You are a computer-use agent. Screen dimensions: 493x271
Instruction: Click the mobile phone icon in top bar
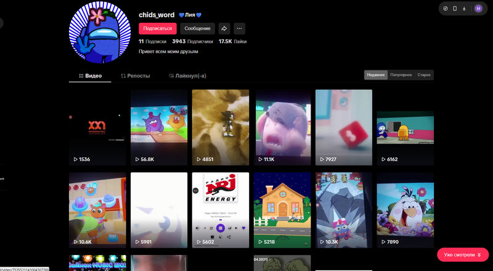455,9
